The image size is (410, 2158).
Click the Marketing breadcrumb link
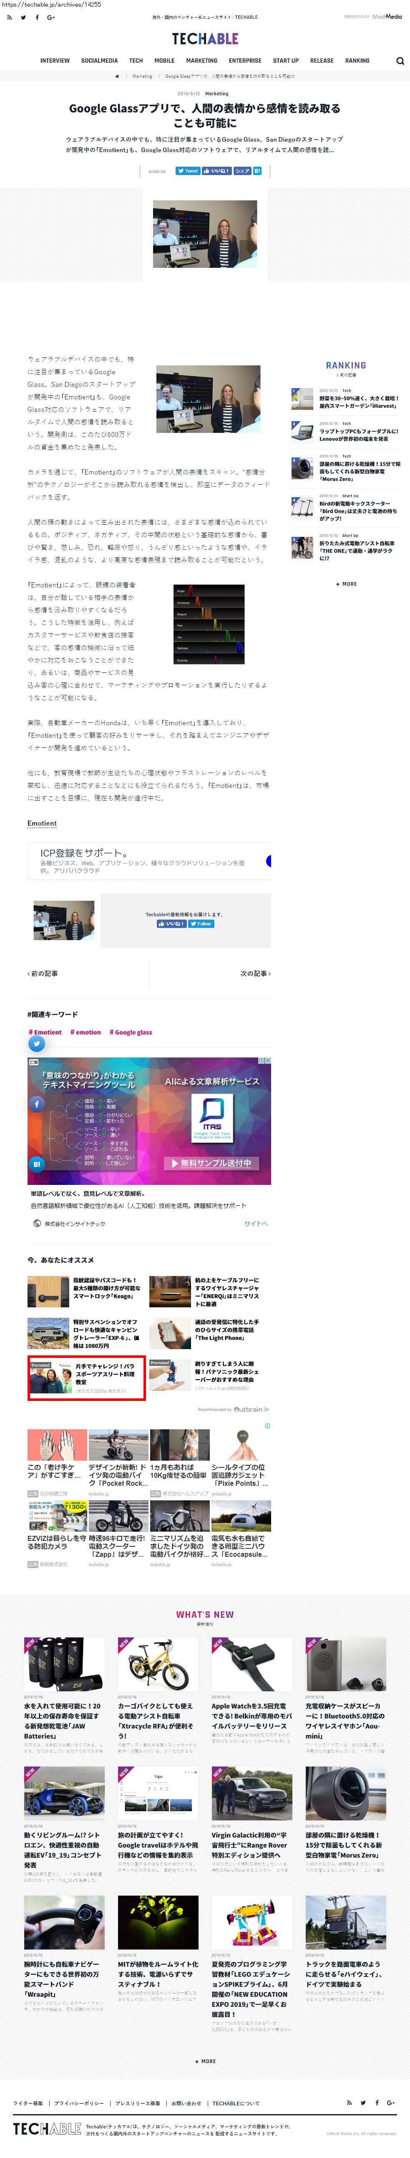click(142, 76)
